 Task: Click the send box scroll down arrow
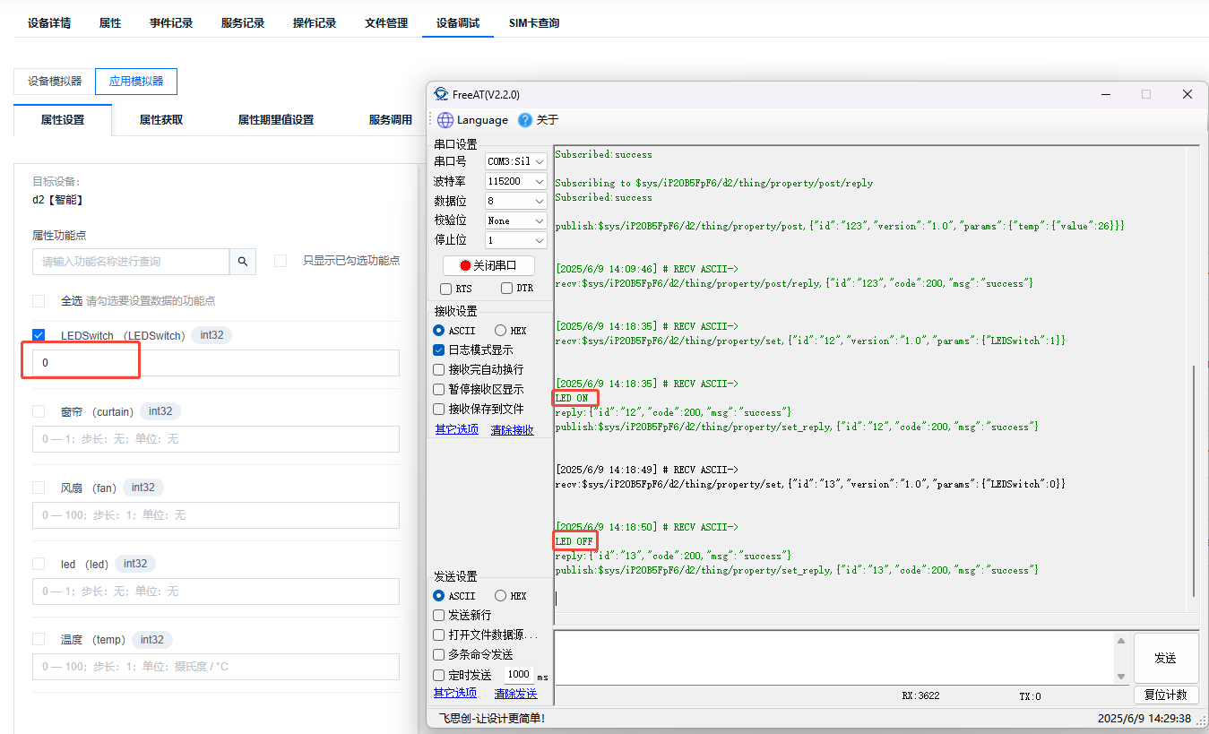coord(1120,677)
